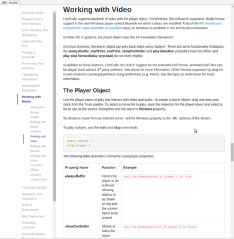This screenshot has width=234, height=239.
Task: Go to Programming a User Interface section
Action: (32, 22)
